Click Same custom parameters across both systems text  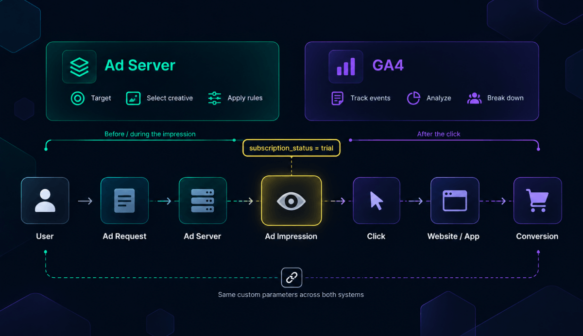(x=291, y=295)
